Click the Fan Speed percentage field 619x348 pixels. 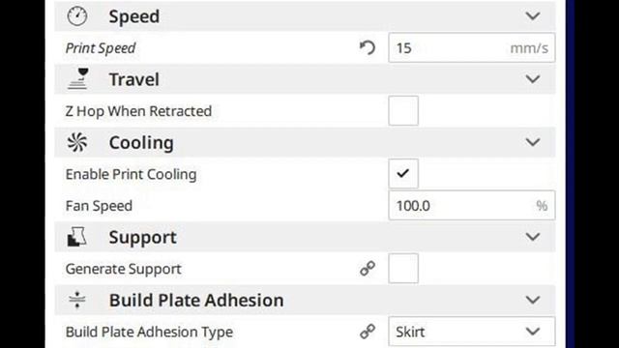472,205
